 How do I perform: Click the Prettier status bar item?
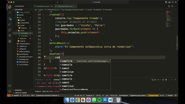click(169, 96)
